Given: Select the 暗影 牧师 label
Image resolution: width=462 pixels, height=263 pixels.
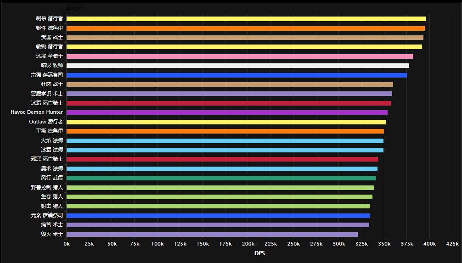Looking at the screenshot, I should 52,65.
